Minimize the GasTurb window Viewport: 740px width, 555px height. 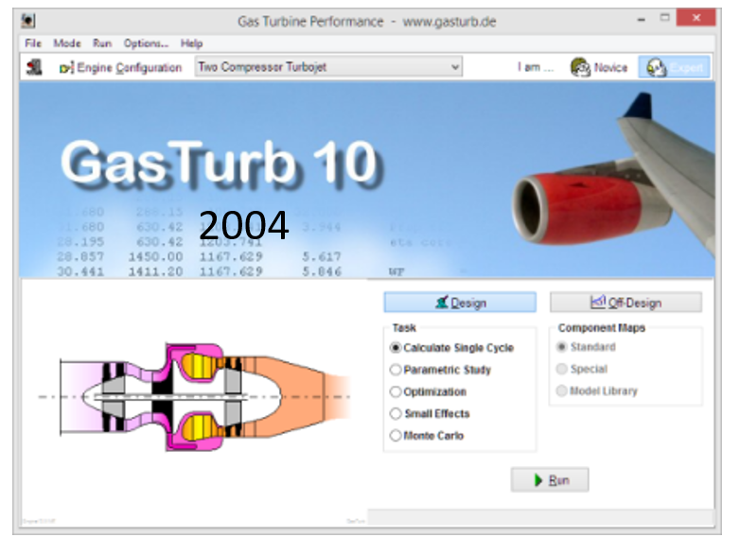coord(641,20)
